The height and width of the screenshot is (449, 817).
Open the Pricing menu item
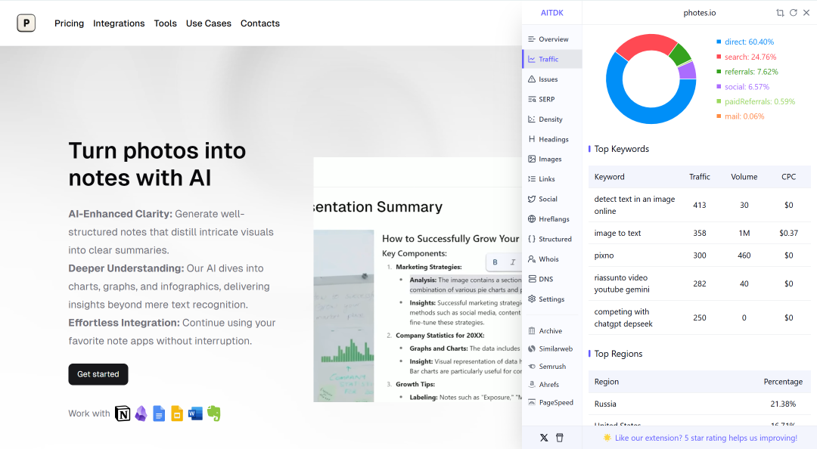coord(70,23)
